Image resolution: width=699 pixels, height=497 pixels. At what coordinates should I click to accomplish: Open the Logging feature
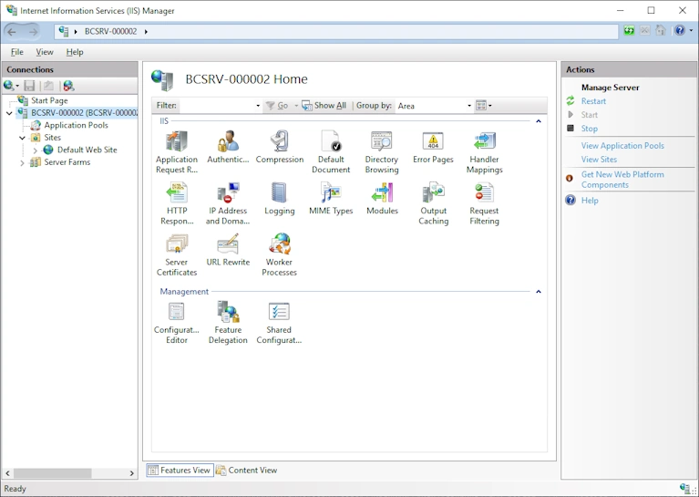pos(280,199)
